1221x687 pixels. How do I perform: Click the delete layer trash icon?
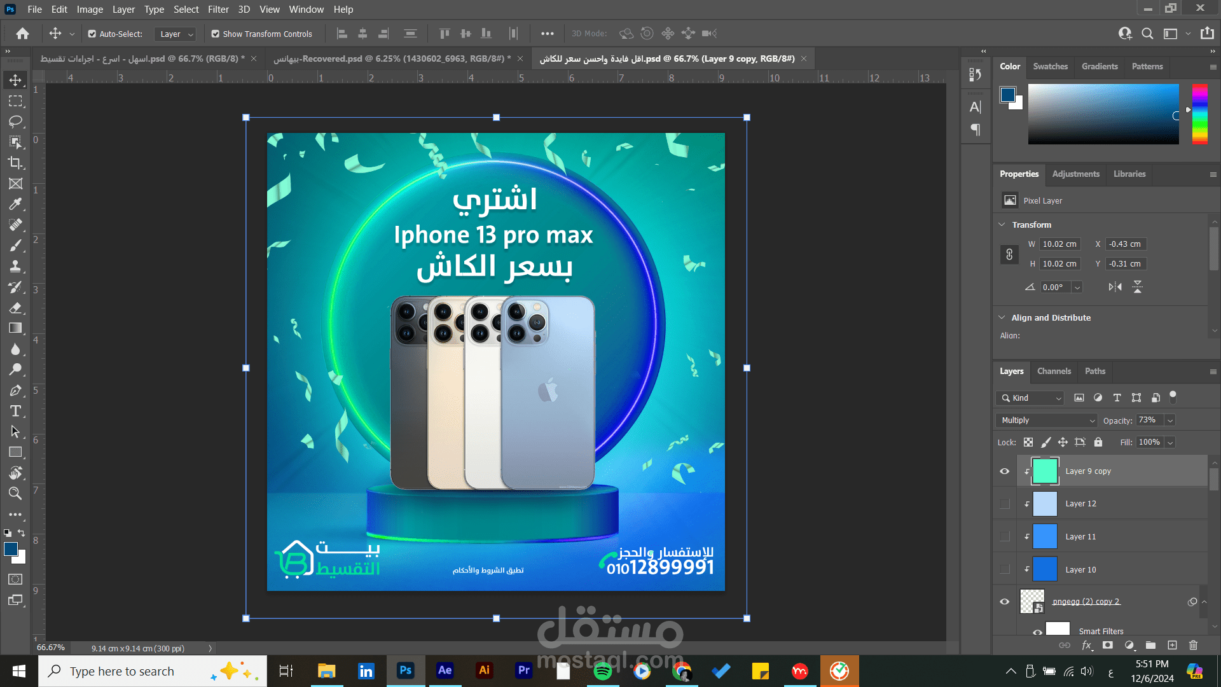[x=1193, y=645]
